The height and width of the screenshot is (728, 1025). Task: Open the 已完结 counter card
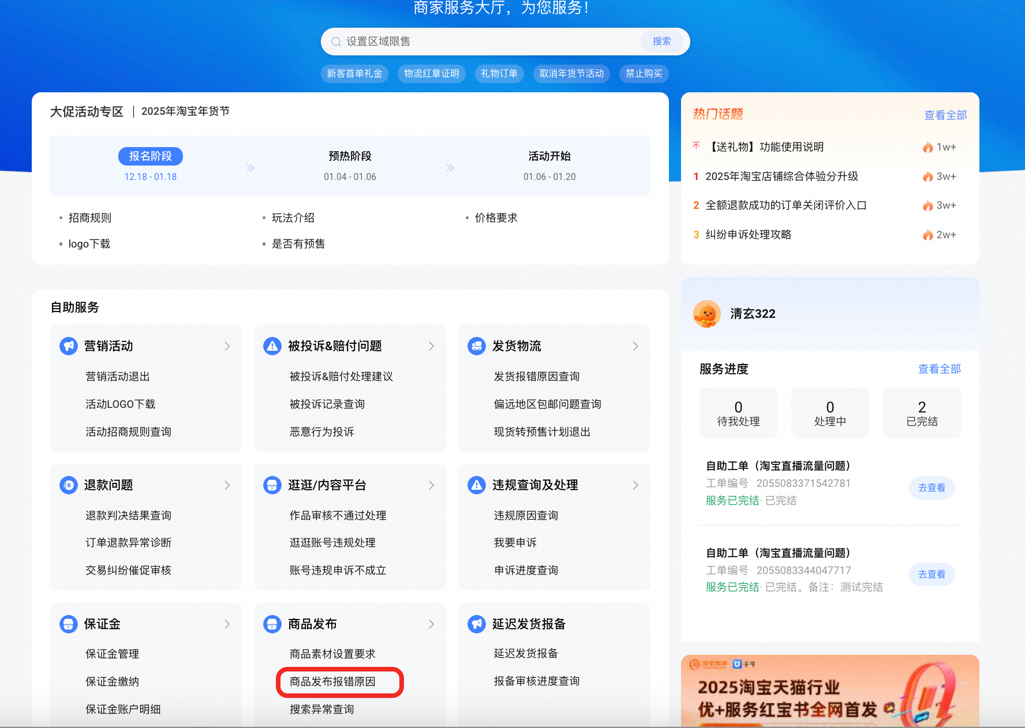(922, 413)
